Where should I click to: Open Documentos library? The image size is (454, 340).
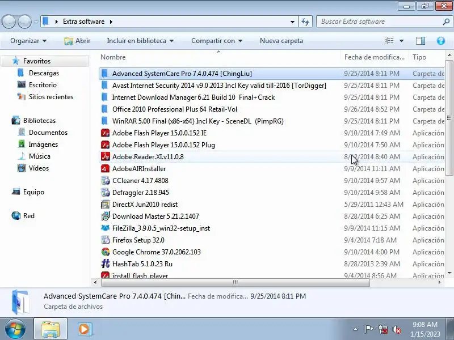[x=48, y=133]
